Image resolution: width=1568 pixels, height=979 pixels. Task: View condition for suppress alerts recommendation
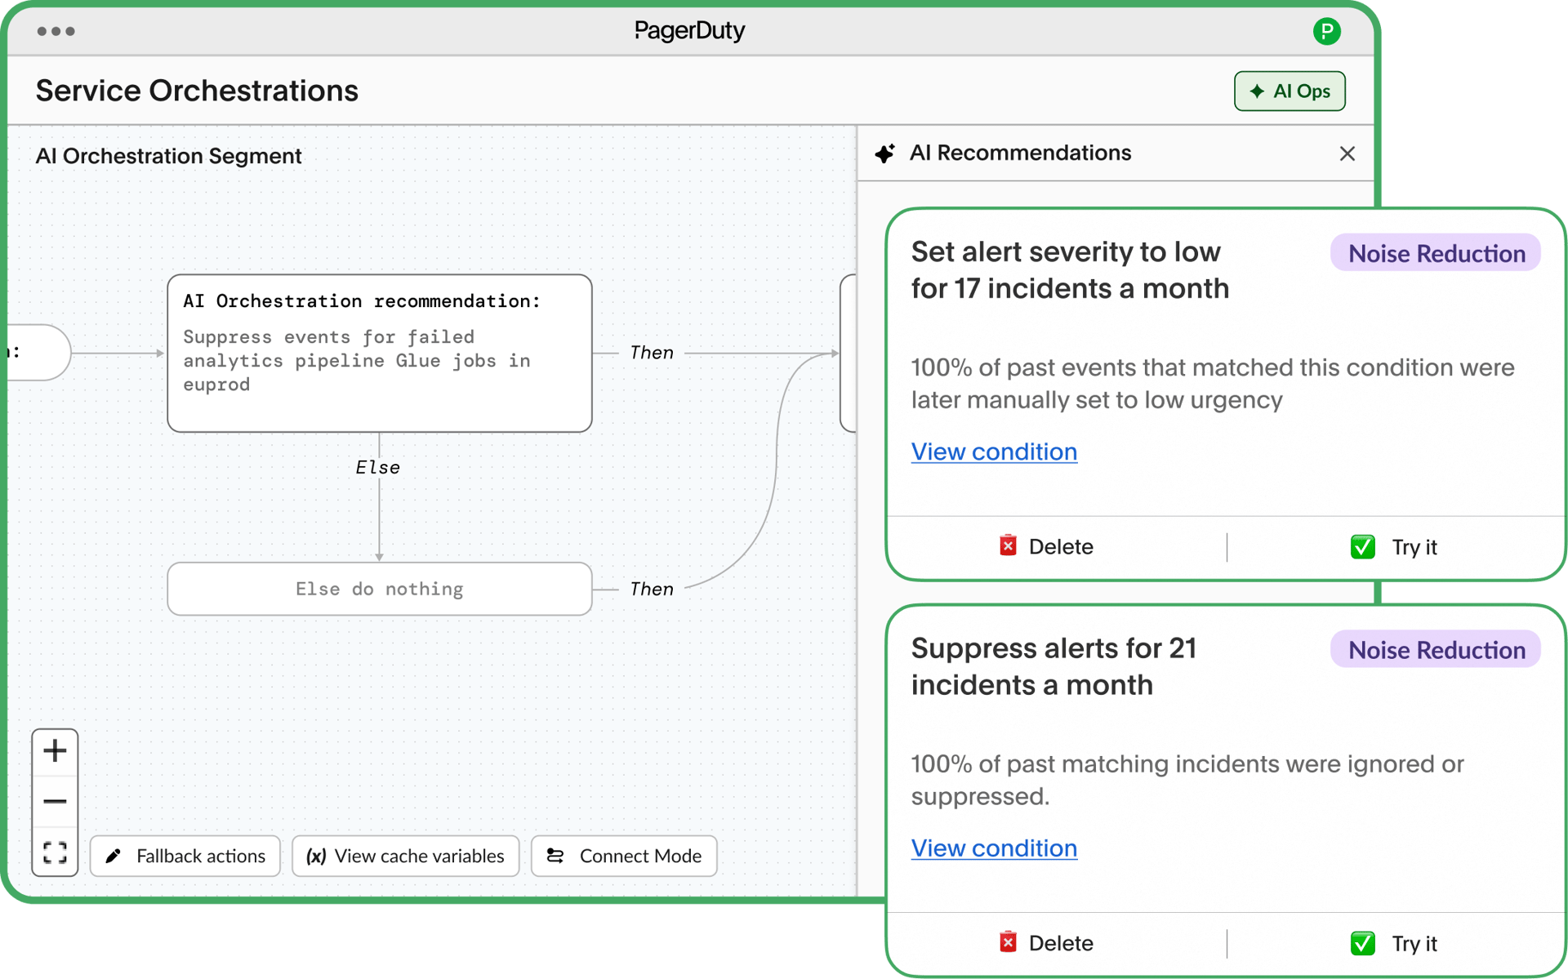point(993,848)
